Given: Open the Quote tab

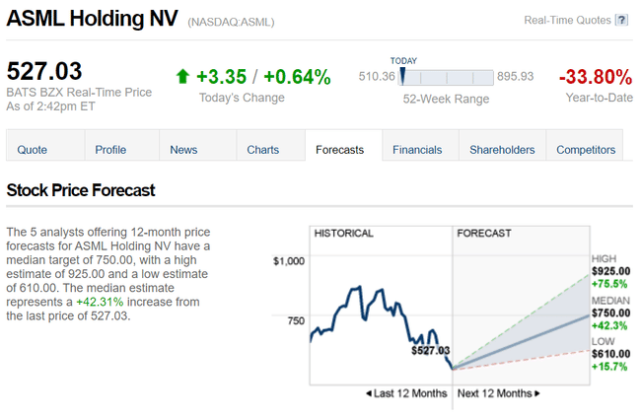Looking at the screenshot, I should (33, 150).
